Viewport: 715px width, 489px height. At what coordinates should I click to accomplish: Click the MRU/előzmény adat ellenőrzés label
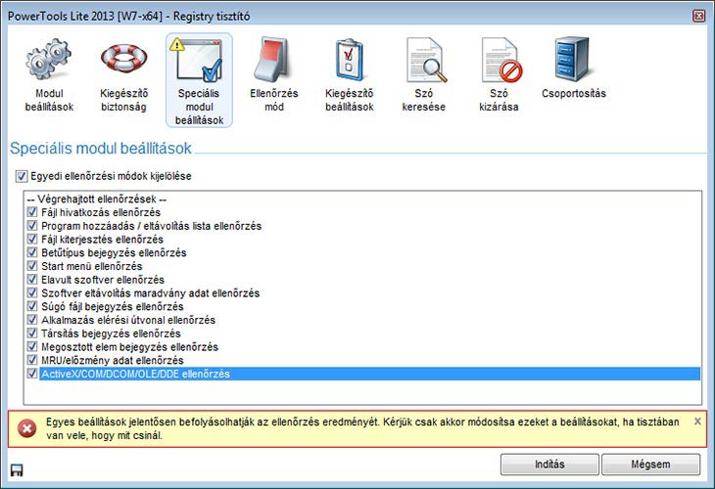pos(113,360)
